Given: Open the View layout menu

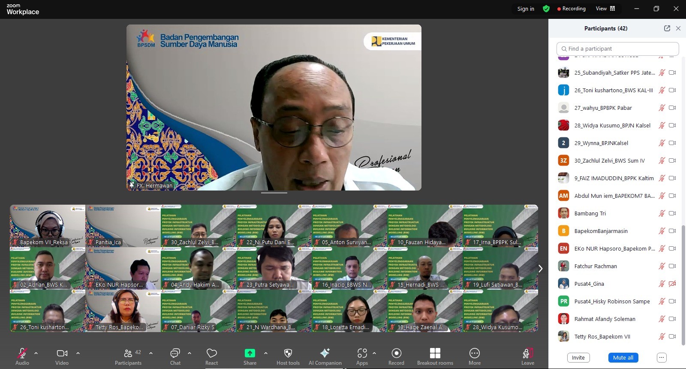Looking at the screenshot, I should pos(605,9).
